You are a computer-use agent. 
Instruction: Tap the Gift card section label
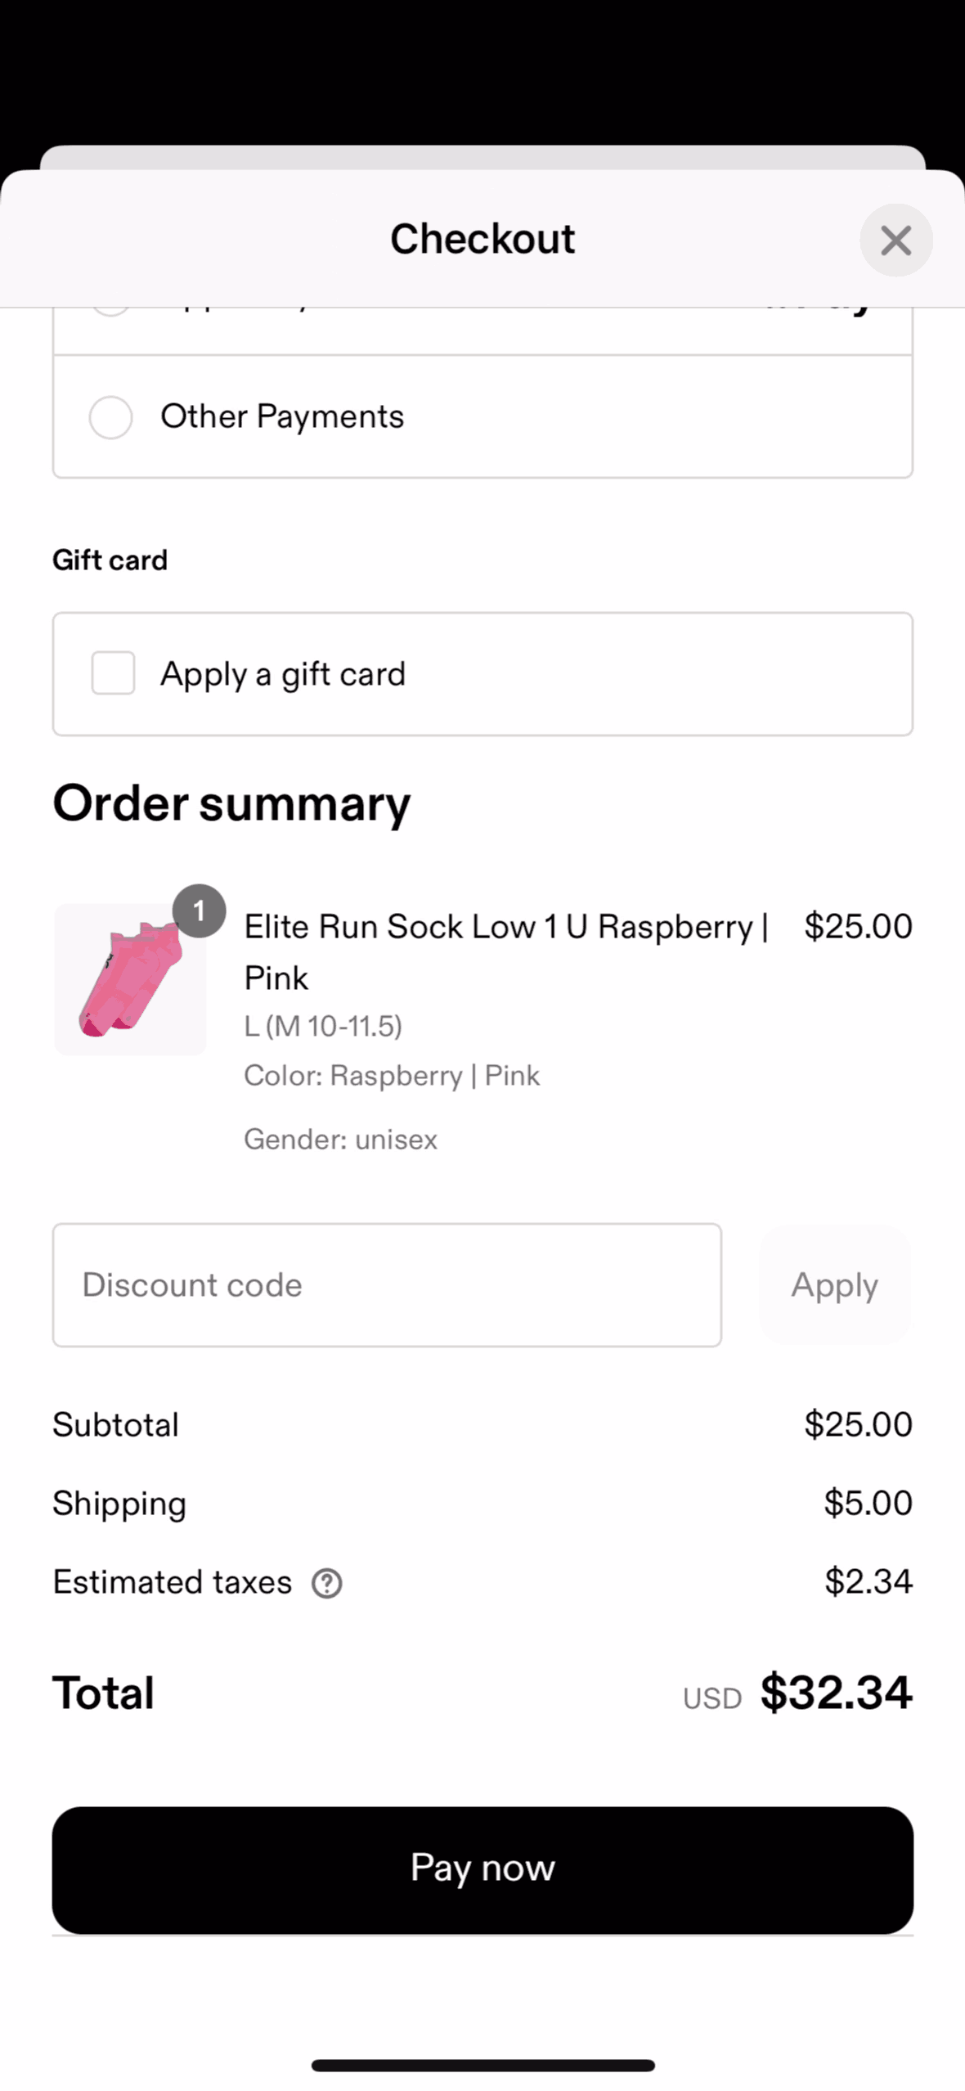(110, 560)
